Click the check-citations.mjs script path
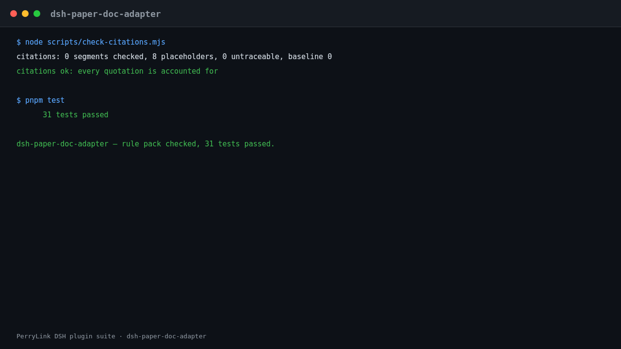 tap(106, 42)
